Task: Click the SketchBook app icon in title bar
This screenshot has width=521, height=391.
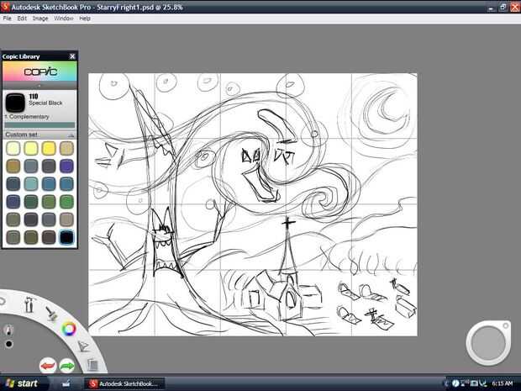Action: point(5,7)
